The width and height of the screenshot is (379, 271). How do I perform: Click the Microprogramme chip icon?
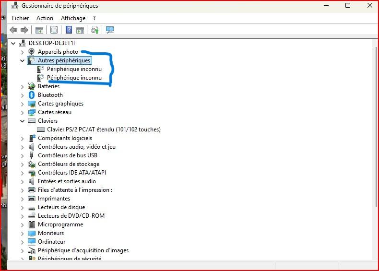[32, 224]
